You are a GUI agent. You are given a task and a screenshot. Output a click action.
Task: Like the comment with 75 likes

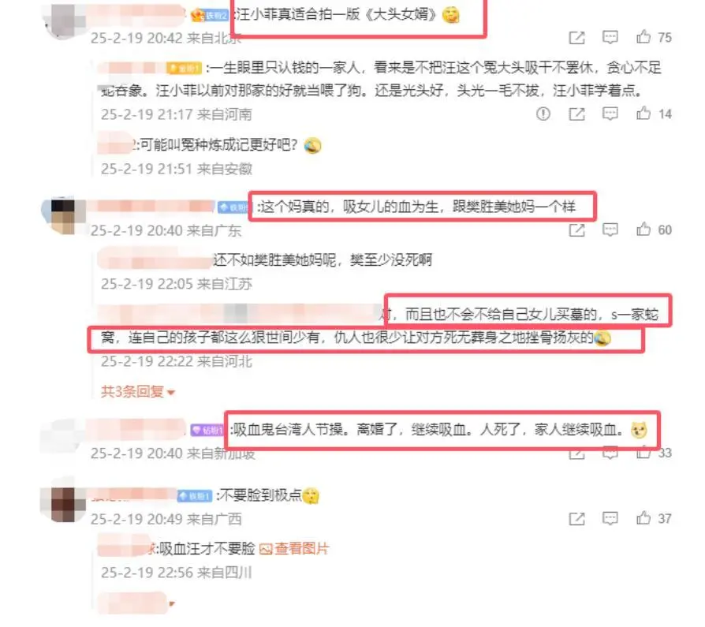click(x=643, y=37)
